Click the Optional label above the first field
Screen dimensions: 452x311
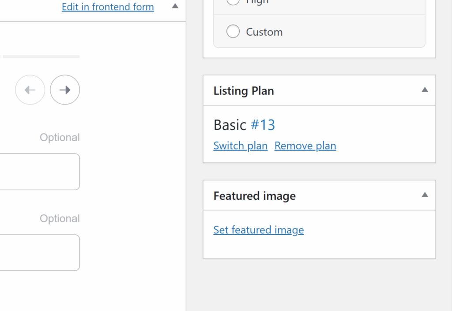pos(60,138)
